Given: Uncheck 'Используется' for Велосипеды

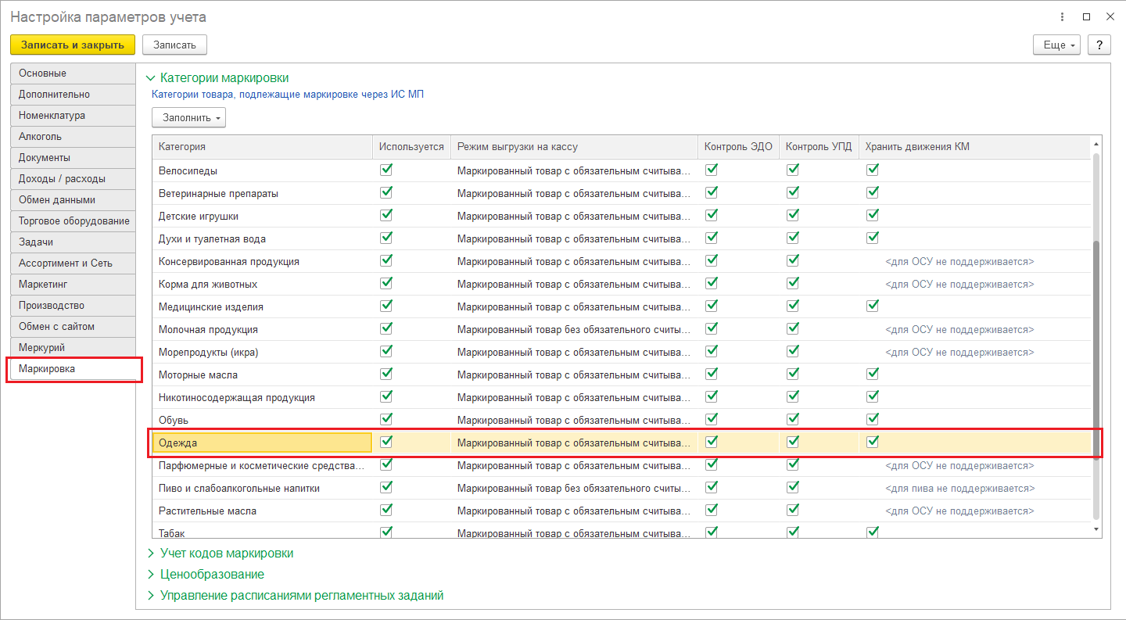Looking at the screenshot, I should [386, 170].
